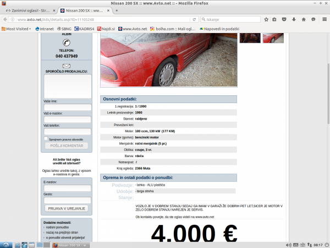The image size is (330, 248).
Task: Open the new tab plus button
Action: coord(117,10)
